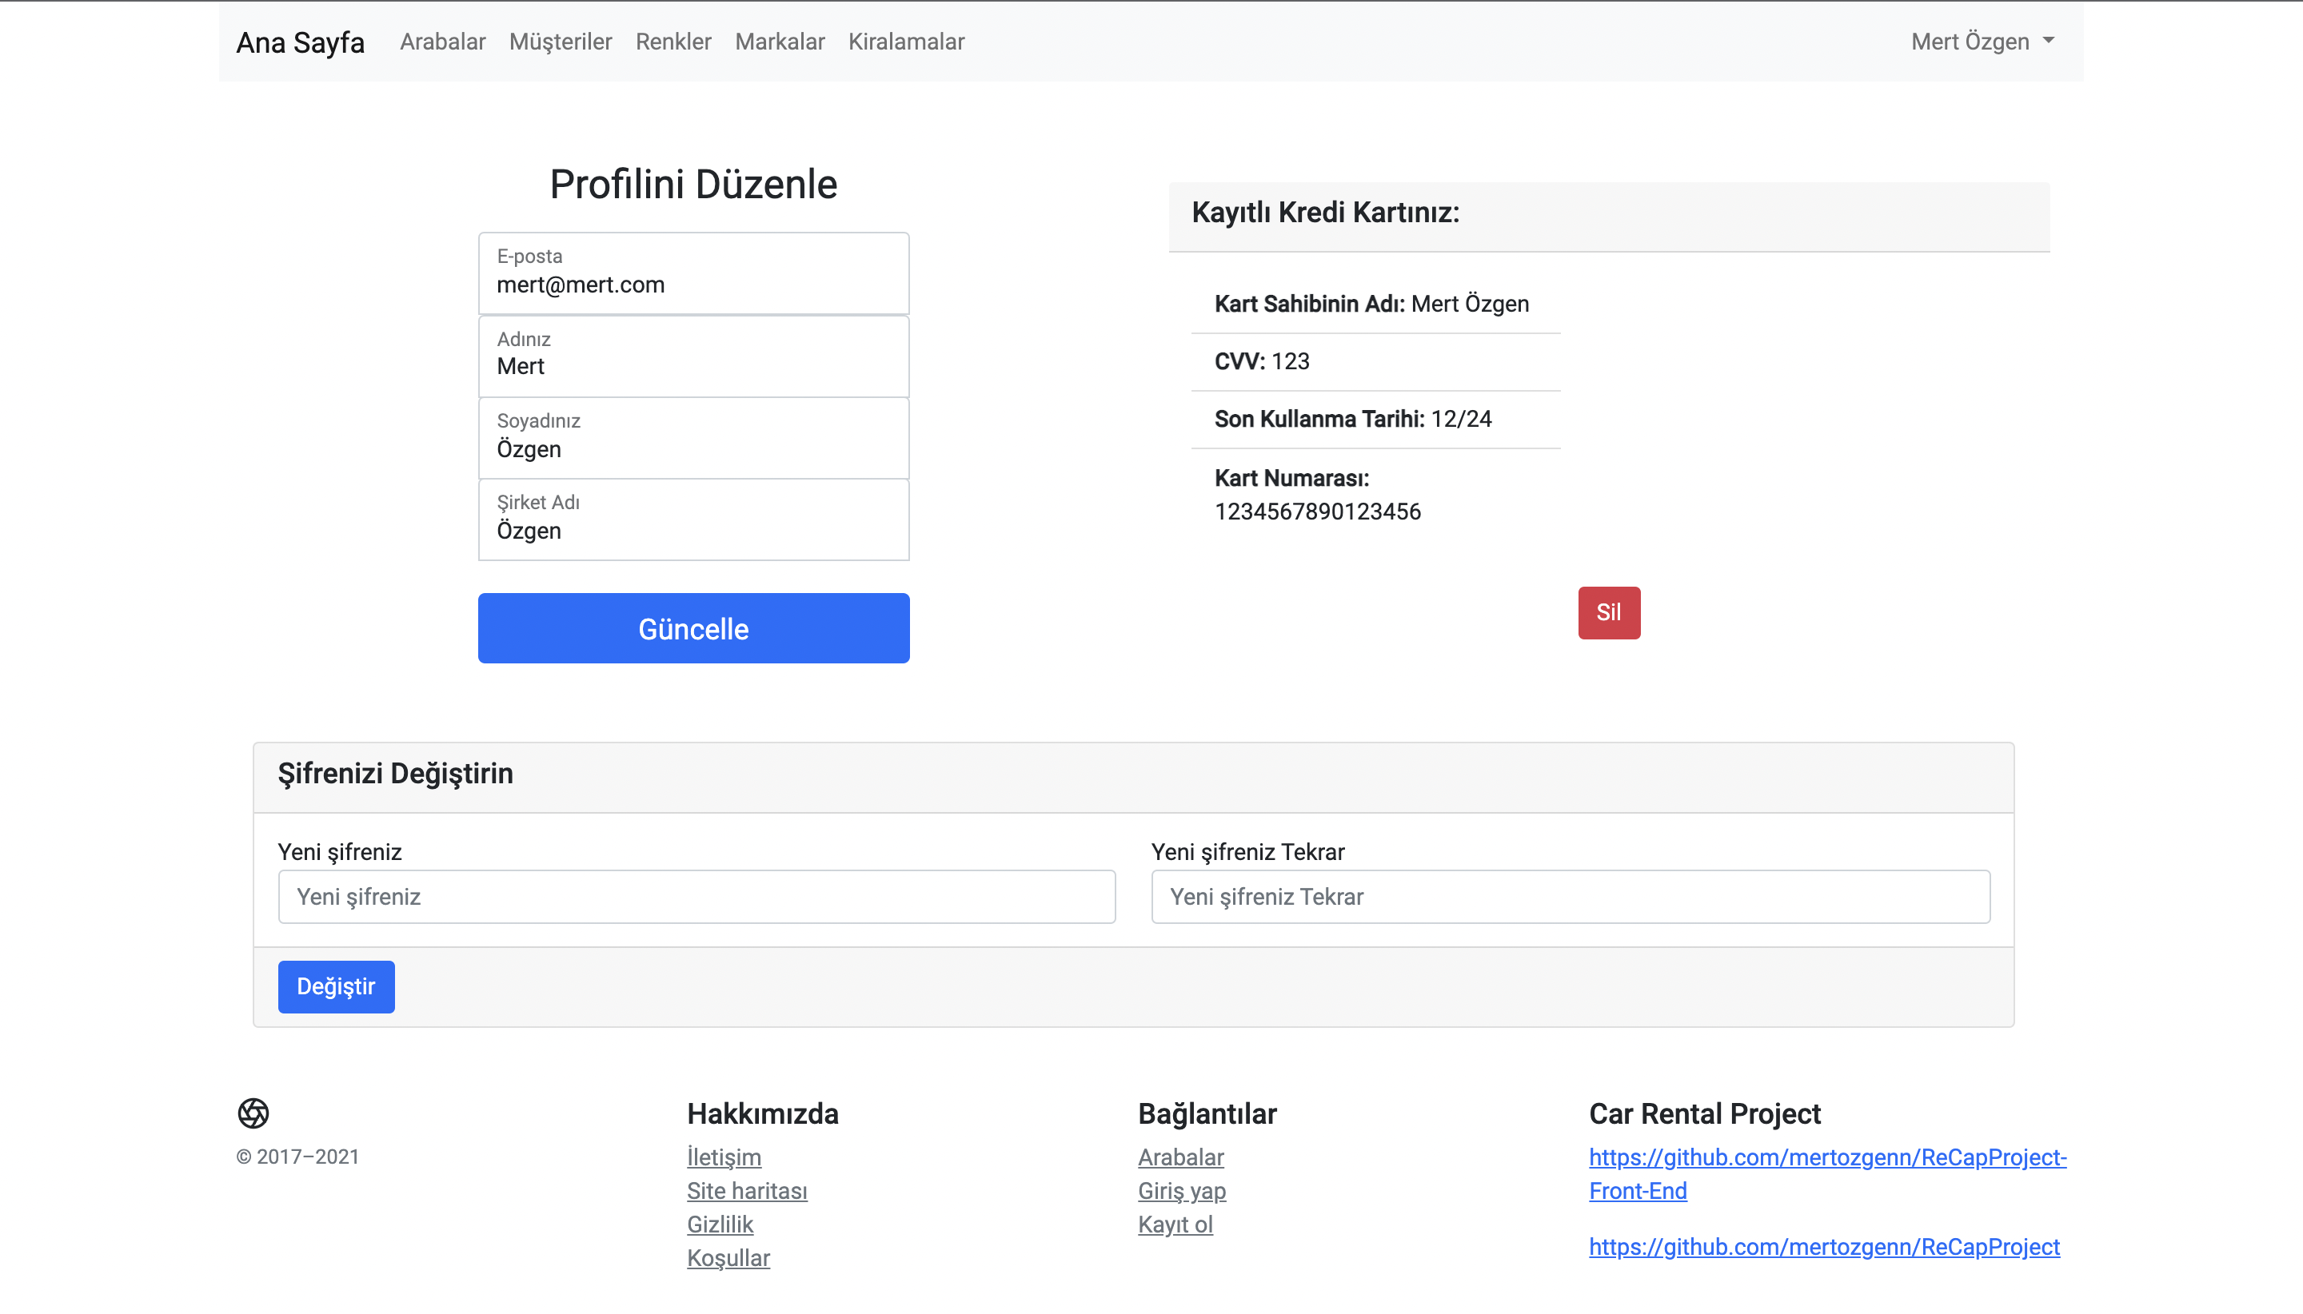Open the Koşullar footer link
The width and height of the screenshot is (2303, 1314).
click(728, 1257)
